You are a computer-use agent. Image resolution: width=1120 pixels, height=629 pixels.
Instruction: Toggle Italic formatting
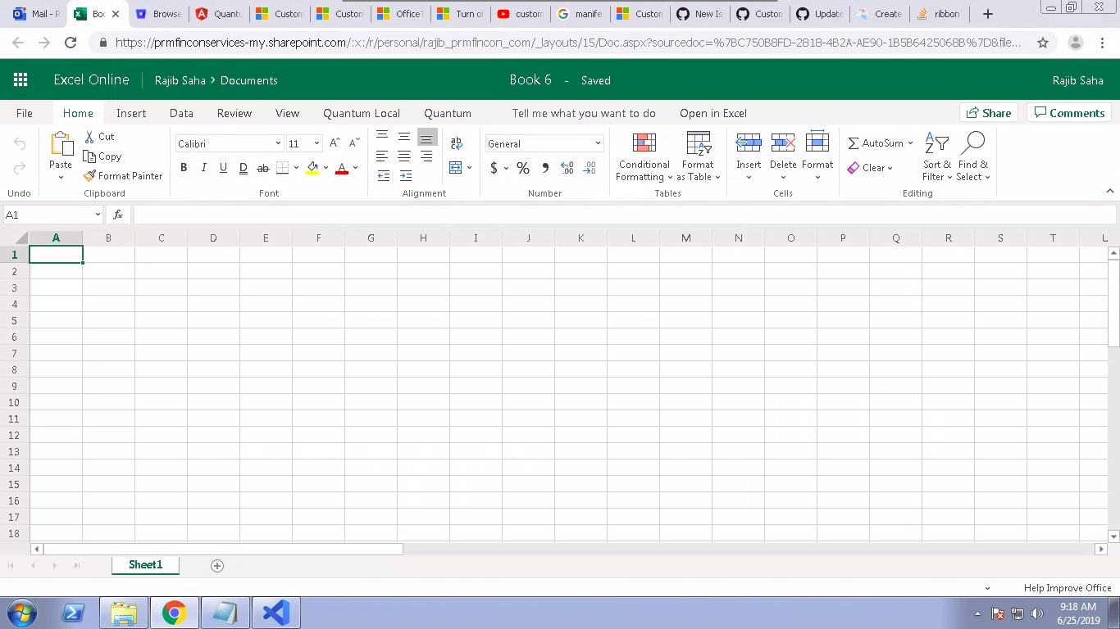[203, 168]
